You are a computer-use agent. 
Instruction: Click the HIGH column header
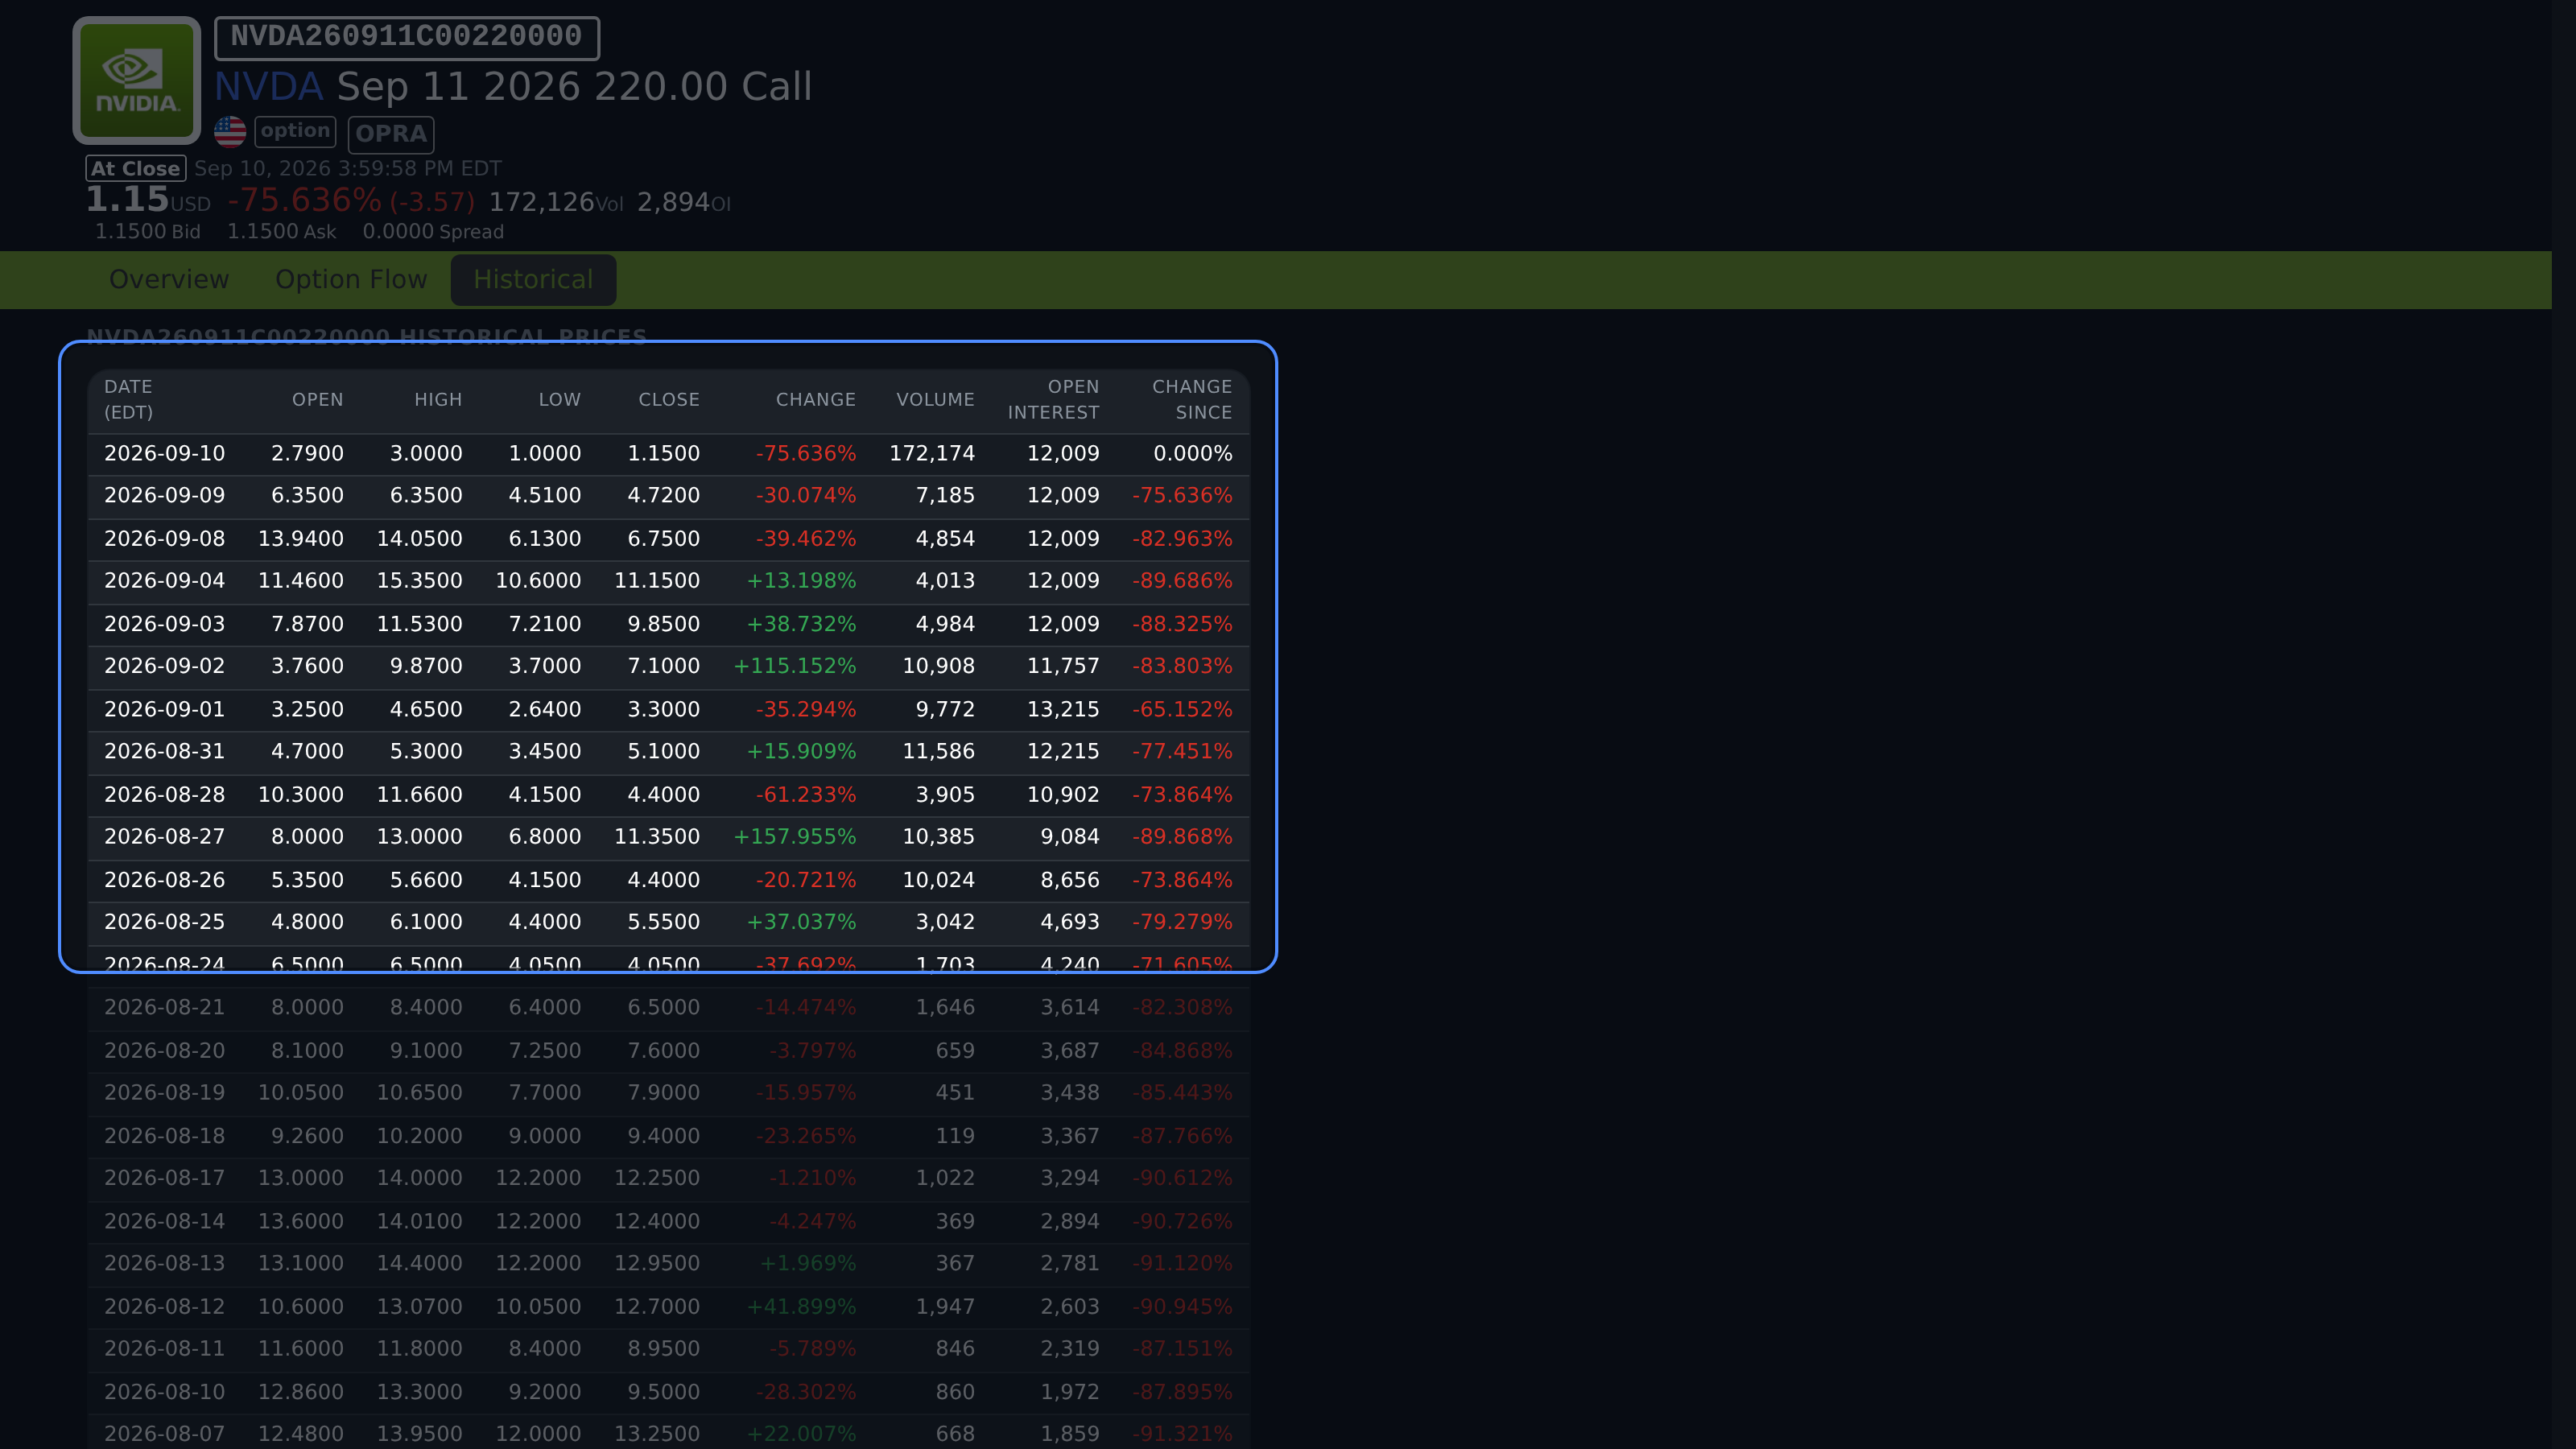[x=438, y=400]
